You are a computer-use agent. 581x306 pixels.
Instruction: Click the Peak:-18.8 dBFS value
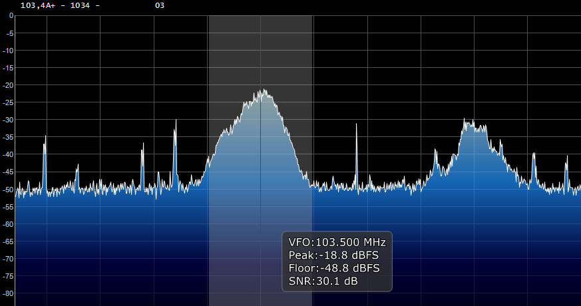tap(333, 255)
